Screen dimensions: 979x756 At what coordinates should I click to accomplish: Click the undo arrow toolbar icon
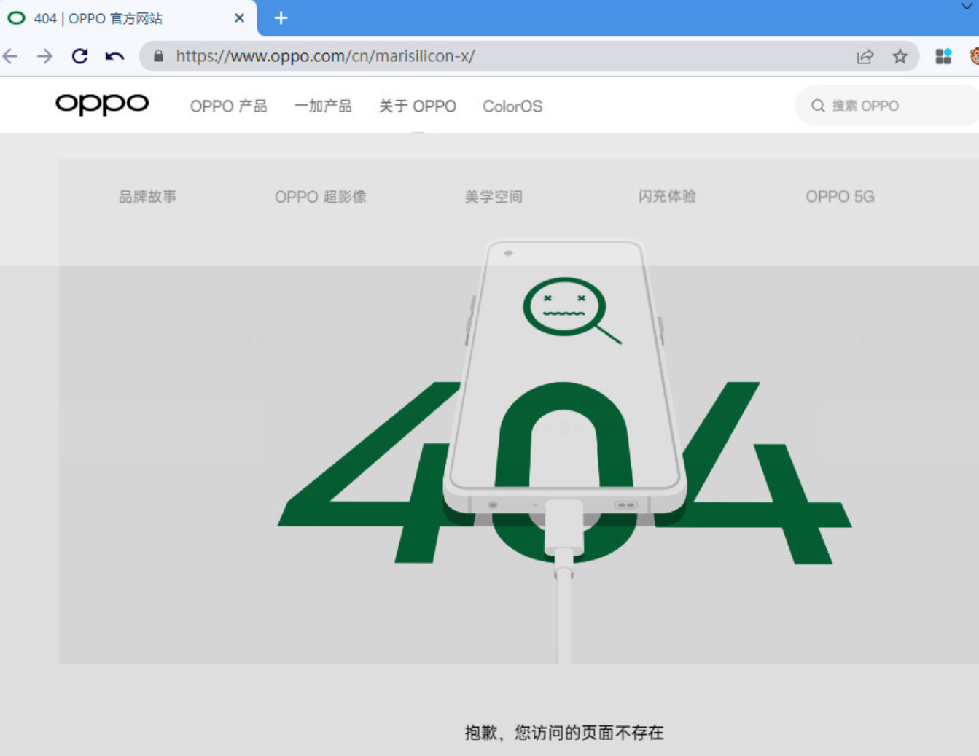coord(114,56)
